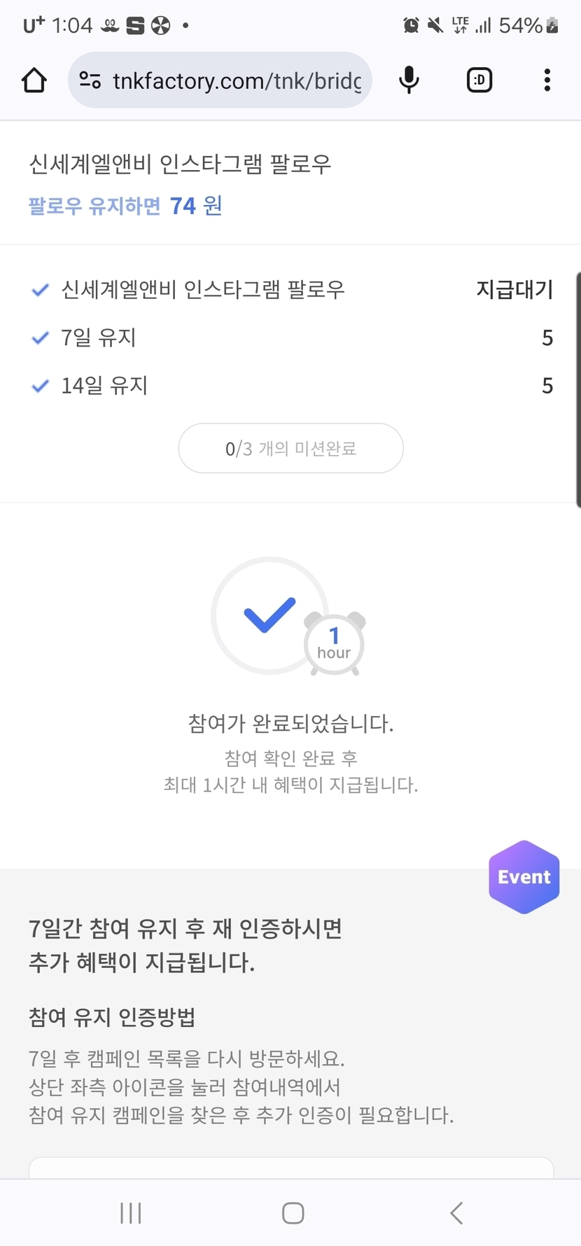The height and width of the screenshot is (1246, 581).
Task: Tap the purple Event badge
Action: coord(524,876)
